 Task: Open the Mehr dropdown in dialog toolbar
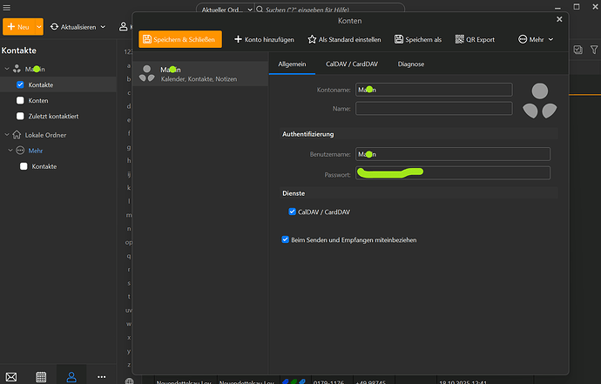(x=536, y=39)
